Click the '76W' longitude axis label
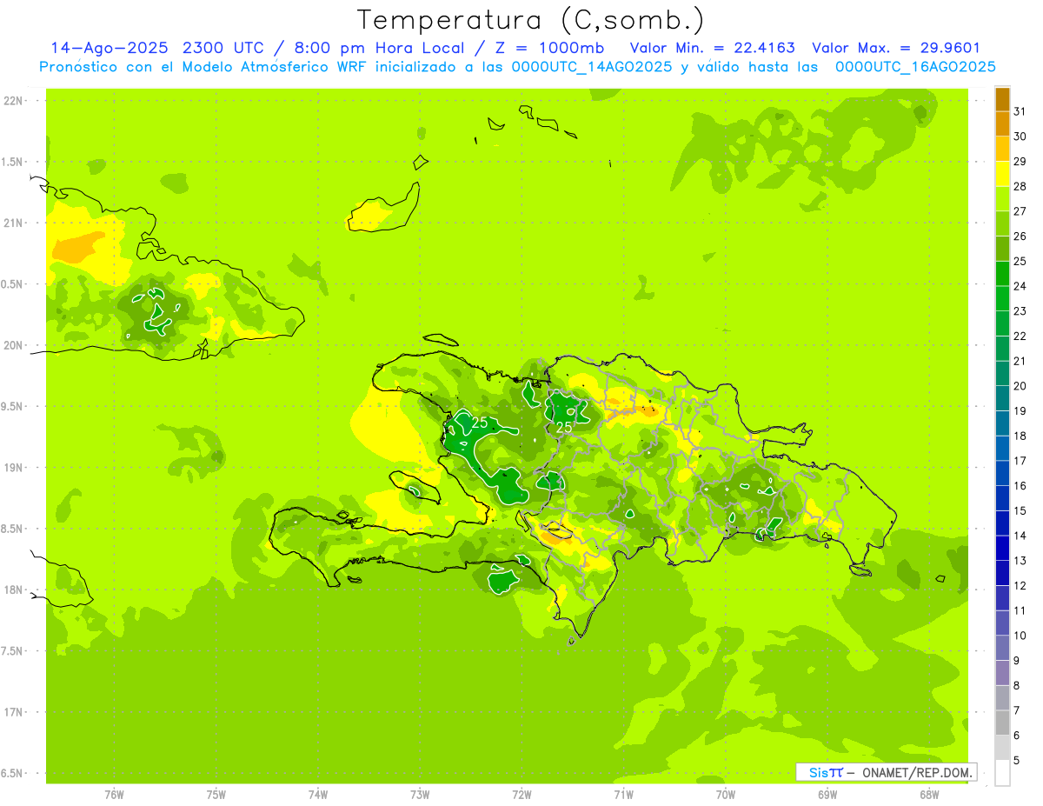This screenshot has width=1043, height=806. [114, 795]
